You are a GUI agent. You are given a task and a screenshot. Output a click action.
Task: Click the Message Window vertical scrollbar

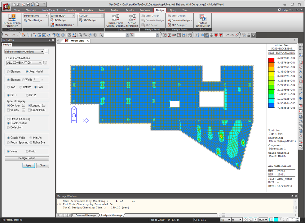[295, 206]
